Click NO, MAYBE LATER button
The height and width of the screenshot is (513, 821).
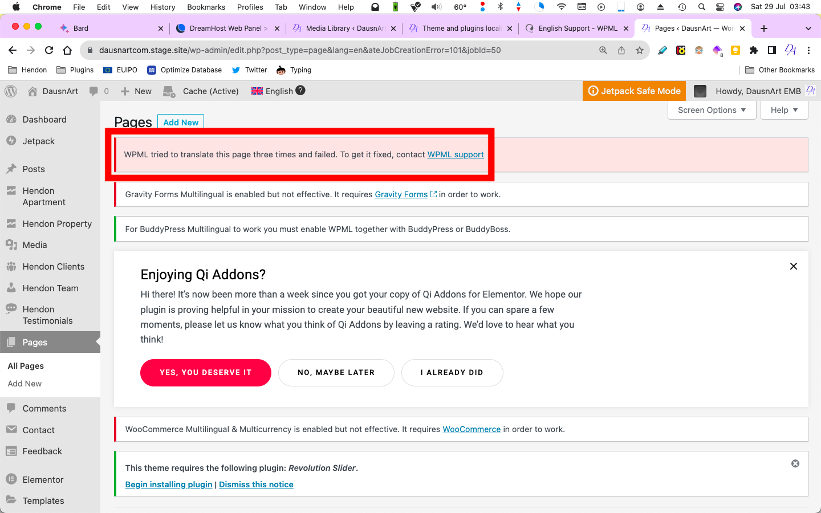click(336, 373)
